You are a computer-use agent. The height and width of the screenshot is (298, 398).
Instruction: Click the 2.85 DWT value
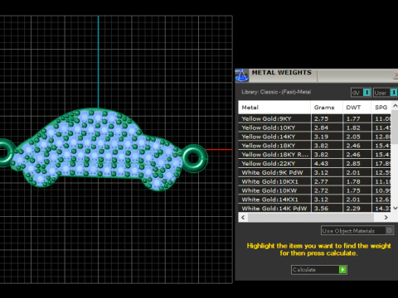353,164
